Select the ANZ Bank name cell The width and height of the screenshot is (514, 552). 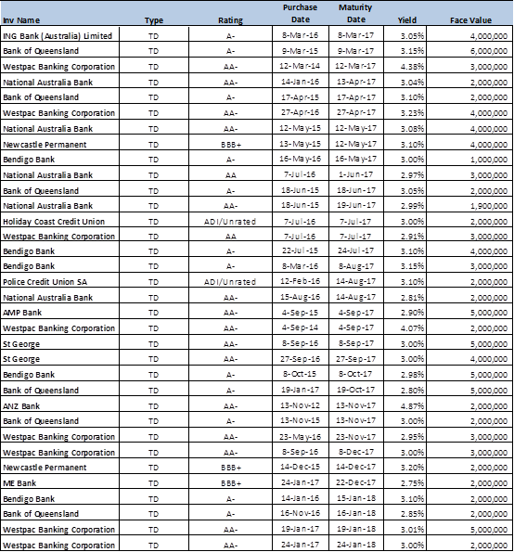(60, 406)
